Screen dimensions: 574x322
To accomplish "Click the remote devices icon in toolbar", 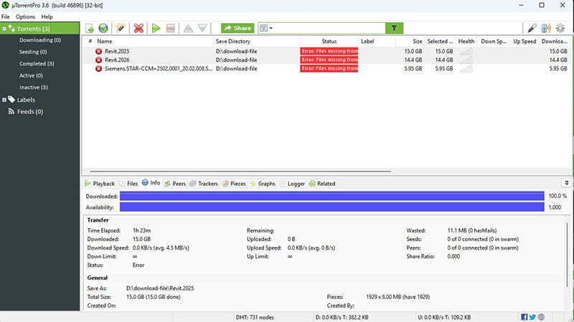I will pyautogui.click(x=546, y=28).
